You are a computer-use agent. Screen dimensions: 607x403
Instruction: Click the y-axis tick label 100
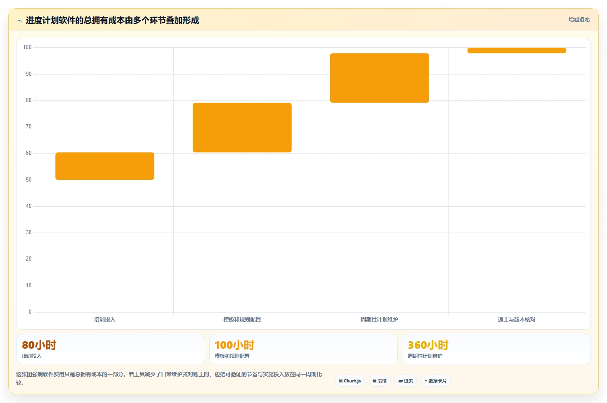pyautogui.click(x=27, y=47)
